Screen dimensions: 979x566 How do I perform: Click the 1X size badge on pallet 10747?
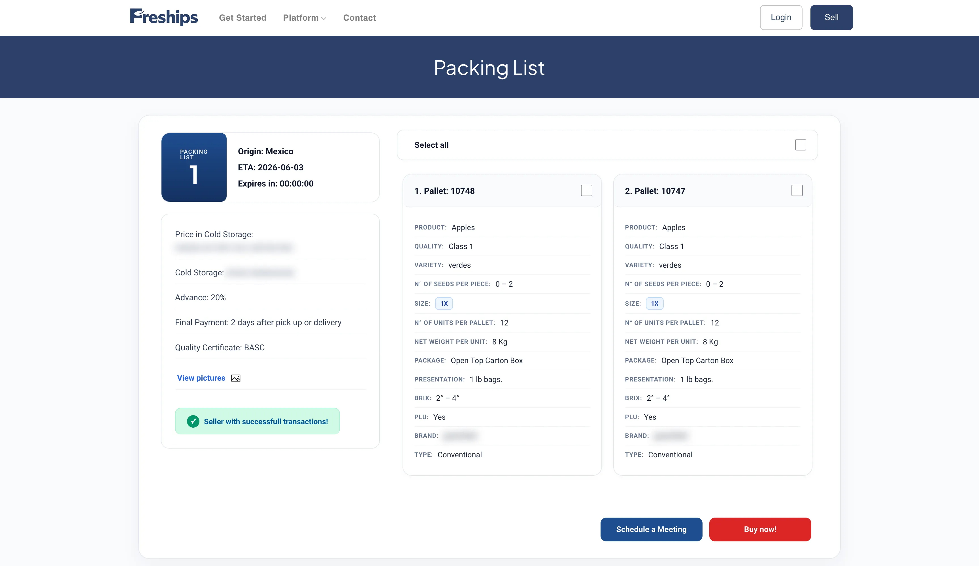coord(655,304)
